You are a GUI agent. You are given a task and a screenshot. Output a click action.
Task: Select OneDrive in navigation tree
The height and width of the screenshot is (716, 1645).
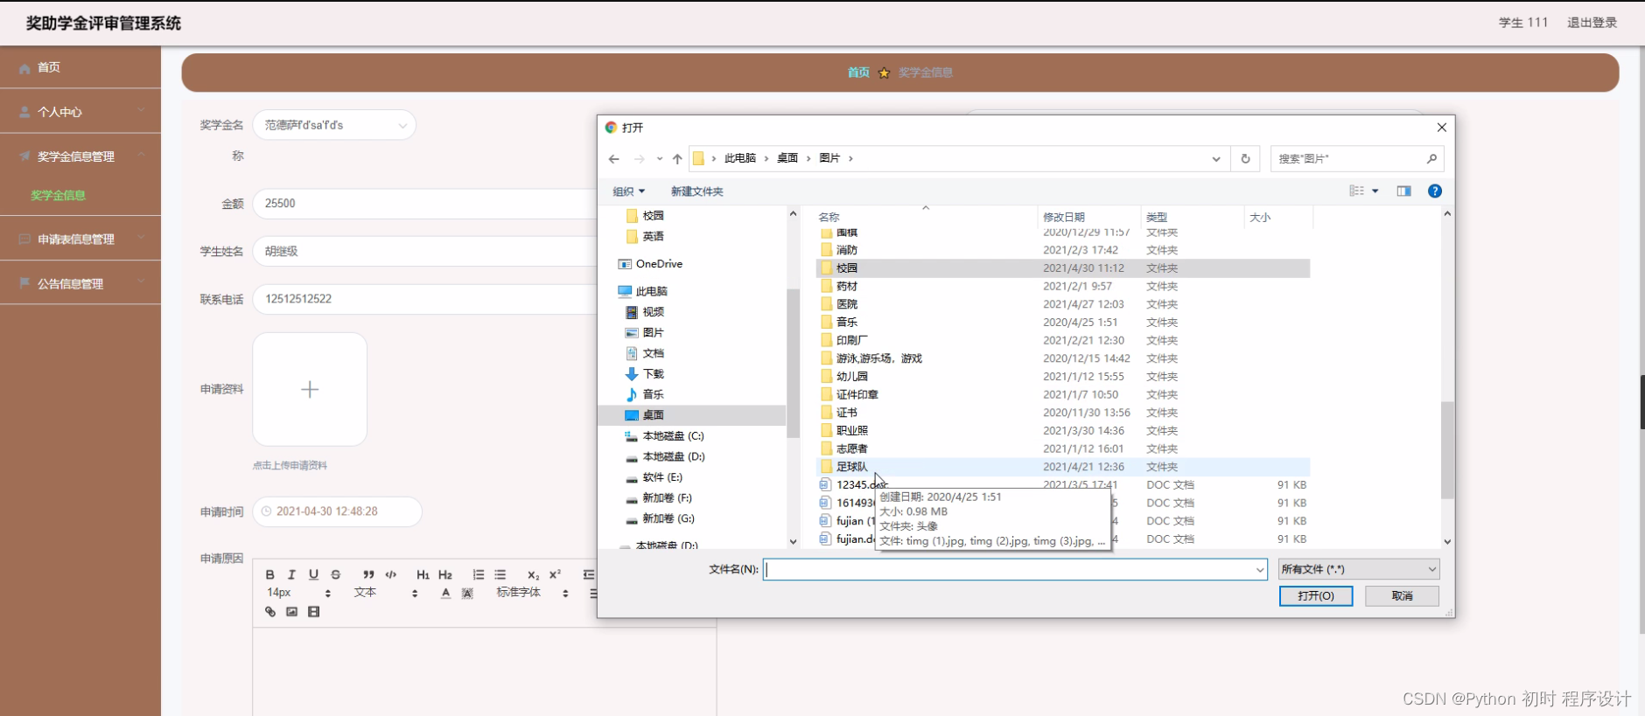click(658, 264)
